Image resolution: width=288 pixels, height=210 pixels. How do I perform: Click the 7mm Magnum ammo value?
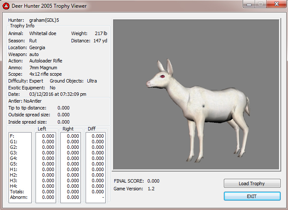click(x=43, y=68)
